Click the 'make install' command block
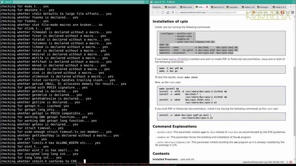296x166 pixels. [x=221, y=95]
